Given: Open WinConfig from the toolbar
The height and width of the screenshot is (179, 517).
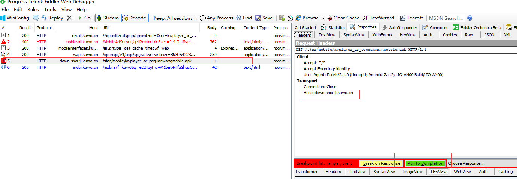Looking at the screenshot, I should 15,18.
